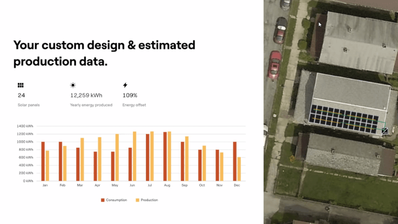Click the Aug label on chart axis
The height and width of the screenshot is (224, 398).
(167, 185)
